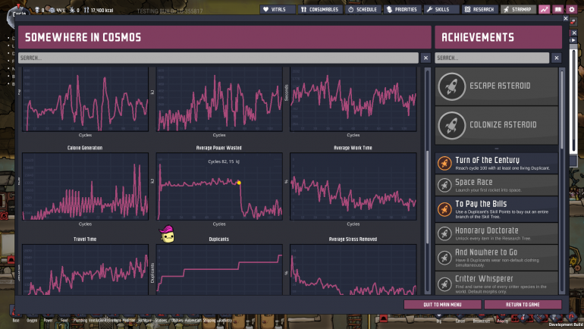Open the Schedule screen
The height and width of the screenshot is (329, 584).
pos(363,10)
